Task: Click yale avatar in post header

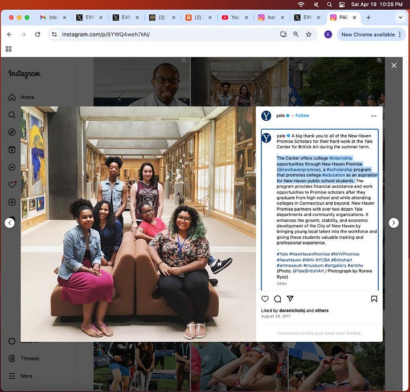Action: click(266, 116)
